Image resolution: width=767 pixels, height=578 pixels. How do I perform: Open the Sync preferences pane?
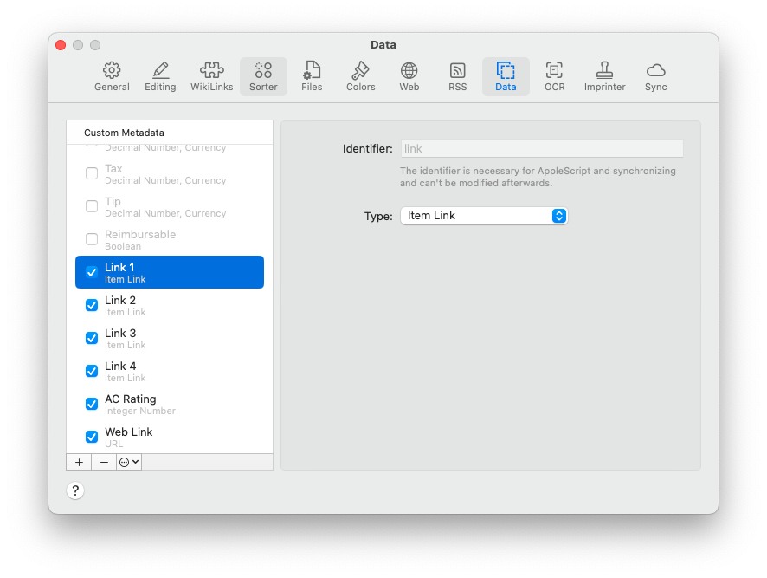coord(655,77)
